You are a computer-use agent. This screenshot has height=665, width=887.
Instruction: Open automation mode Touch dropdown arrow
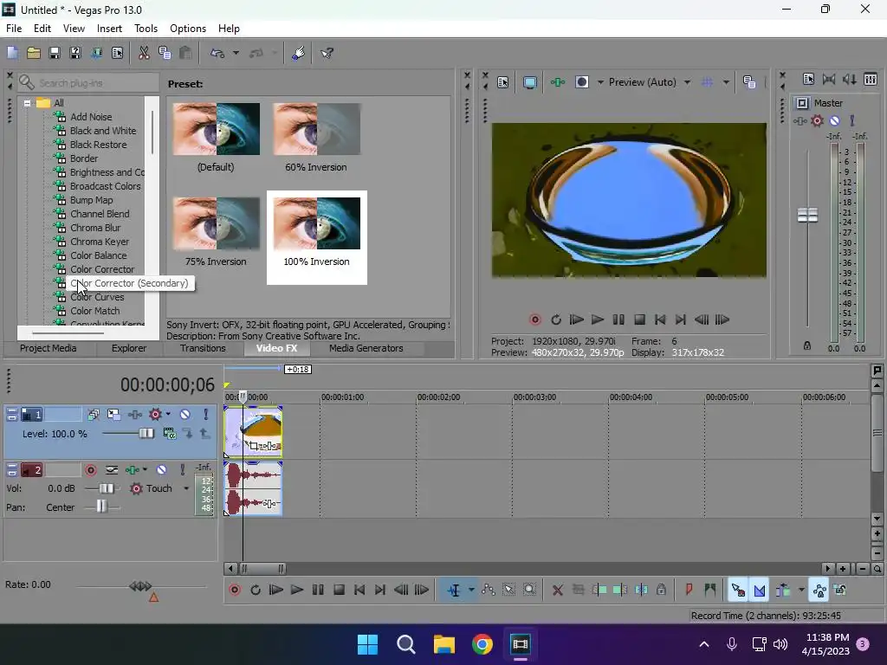[186, 488]
